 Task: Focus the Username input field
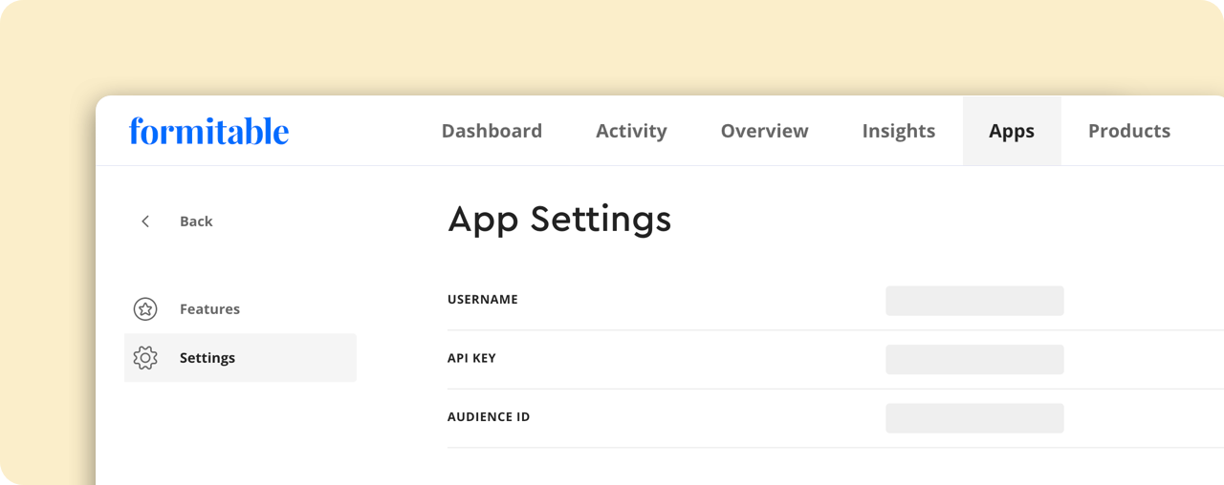click(x=974, y=301)
